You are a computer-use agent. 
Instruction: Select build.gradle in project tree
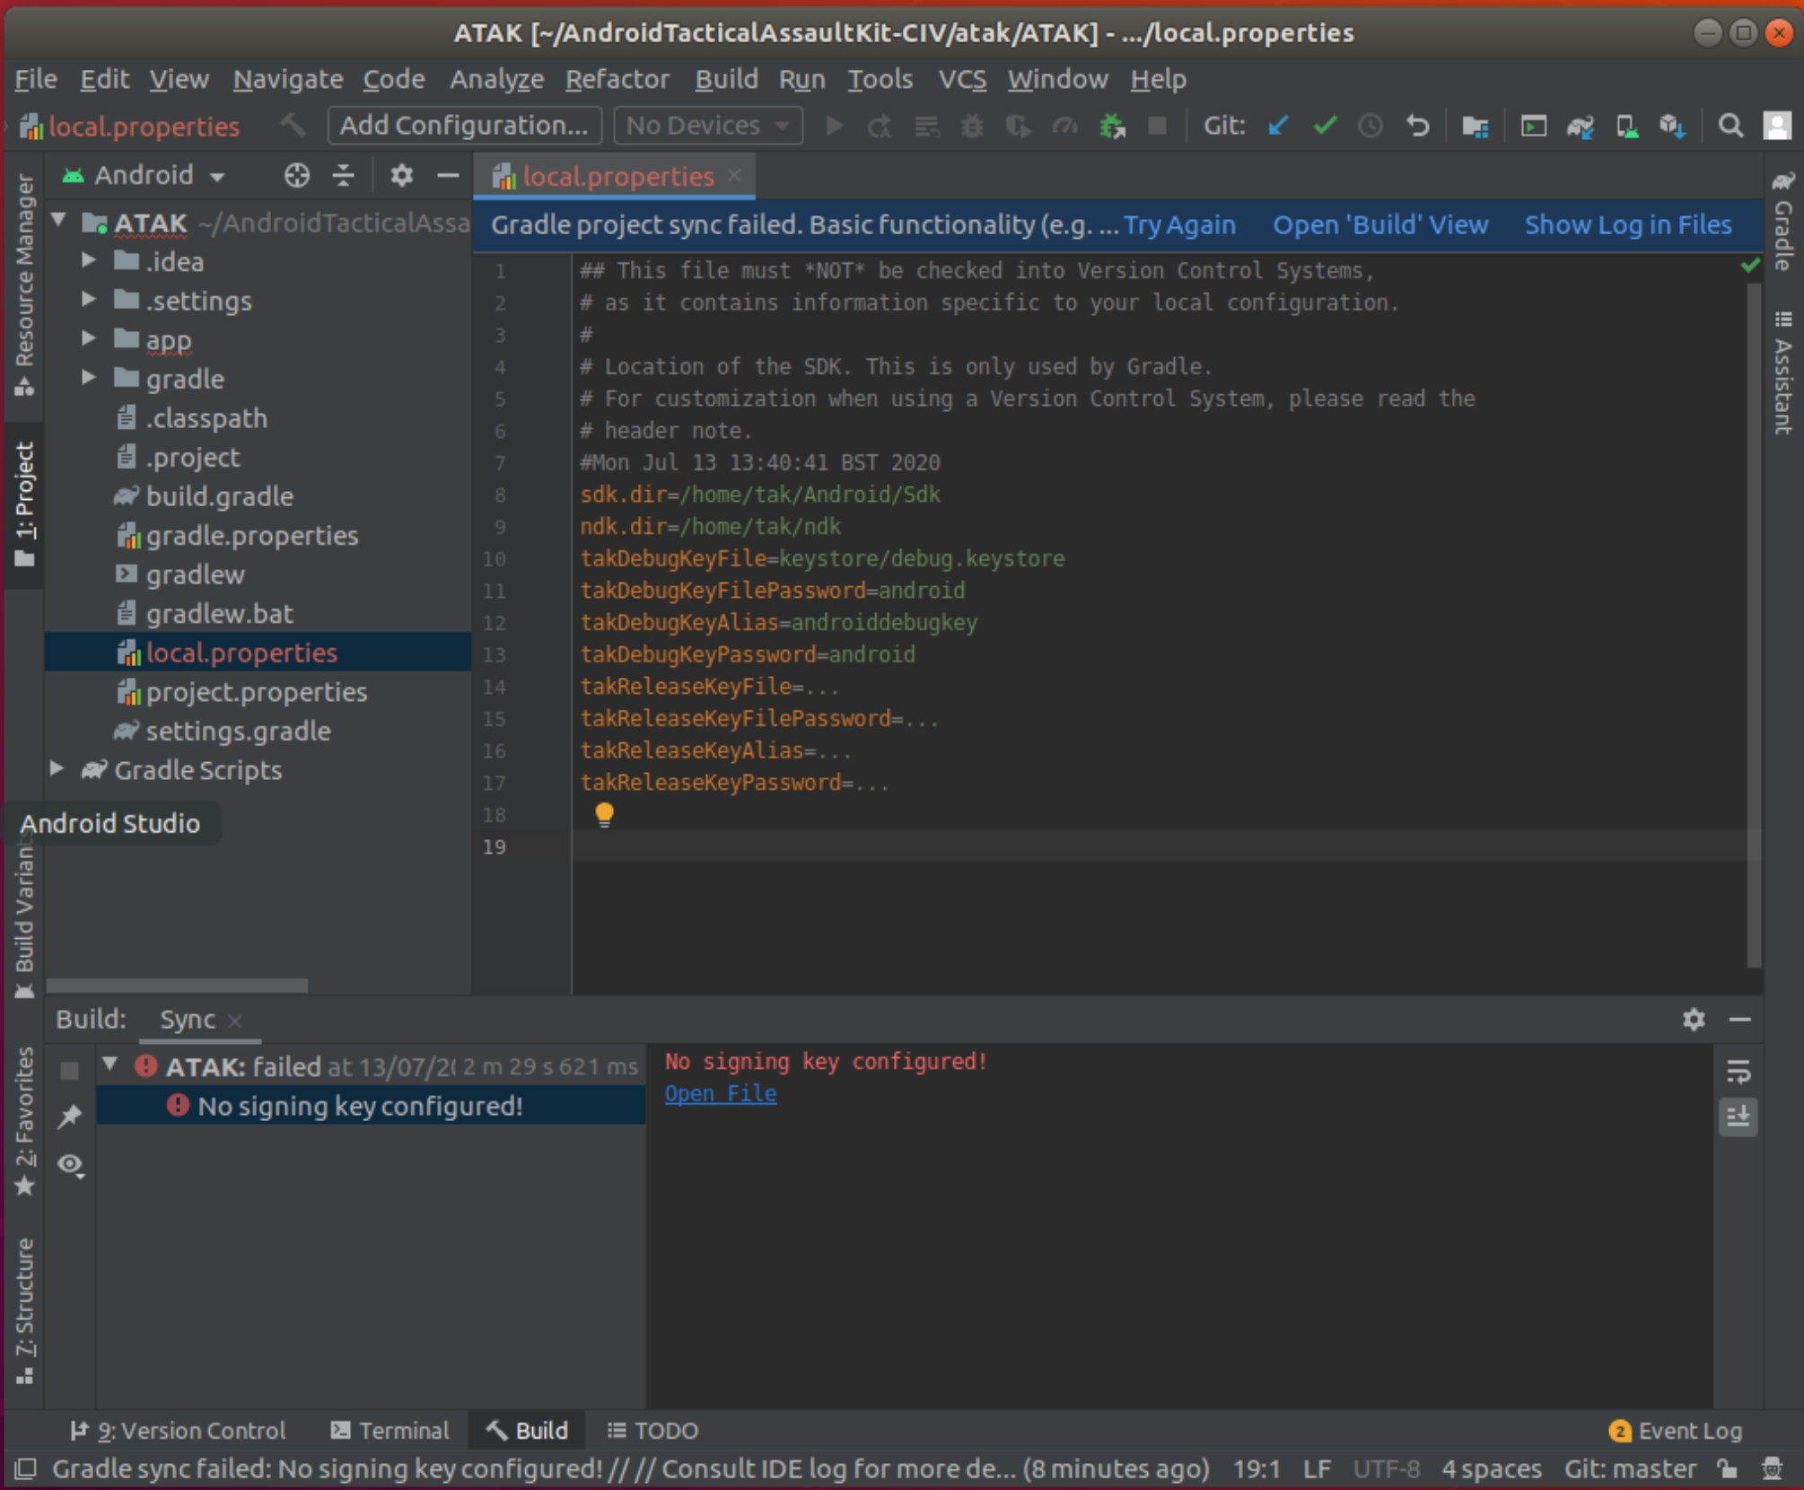pyautogui.click(x=220, y=496)
